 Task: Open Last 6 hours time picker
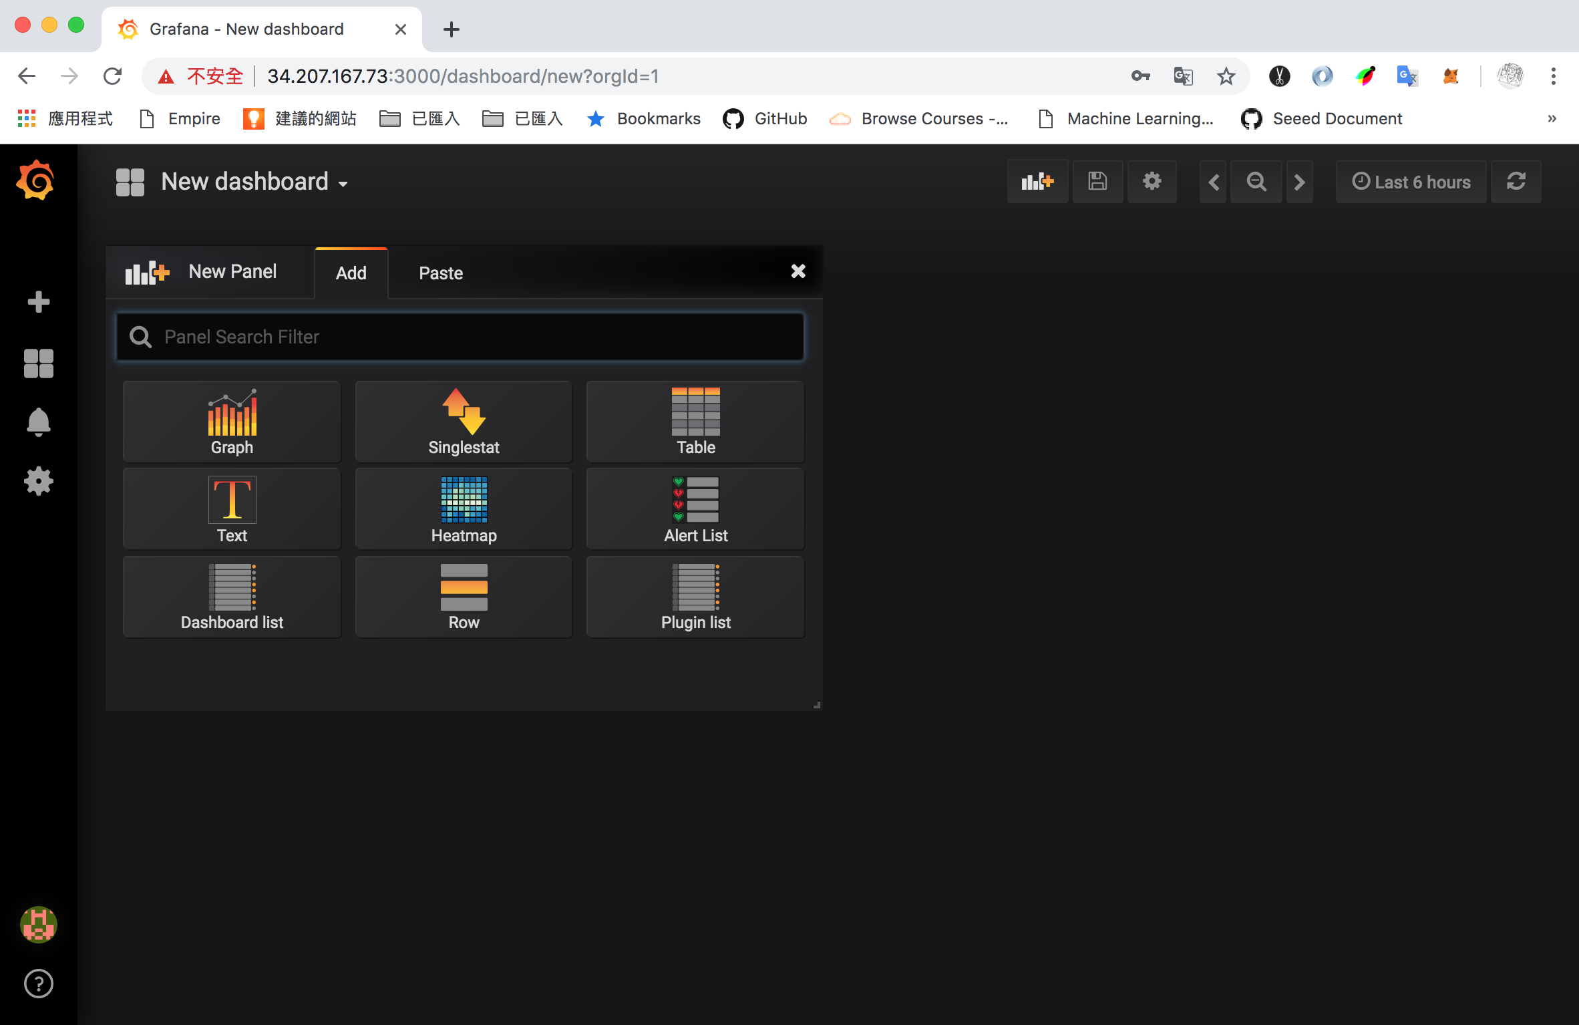click(1411, 182)
